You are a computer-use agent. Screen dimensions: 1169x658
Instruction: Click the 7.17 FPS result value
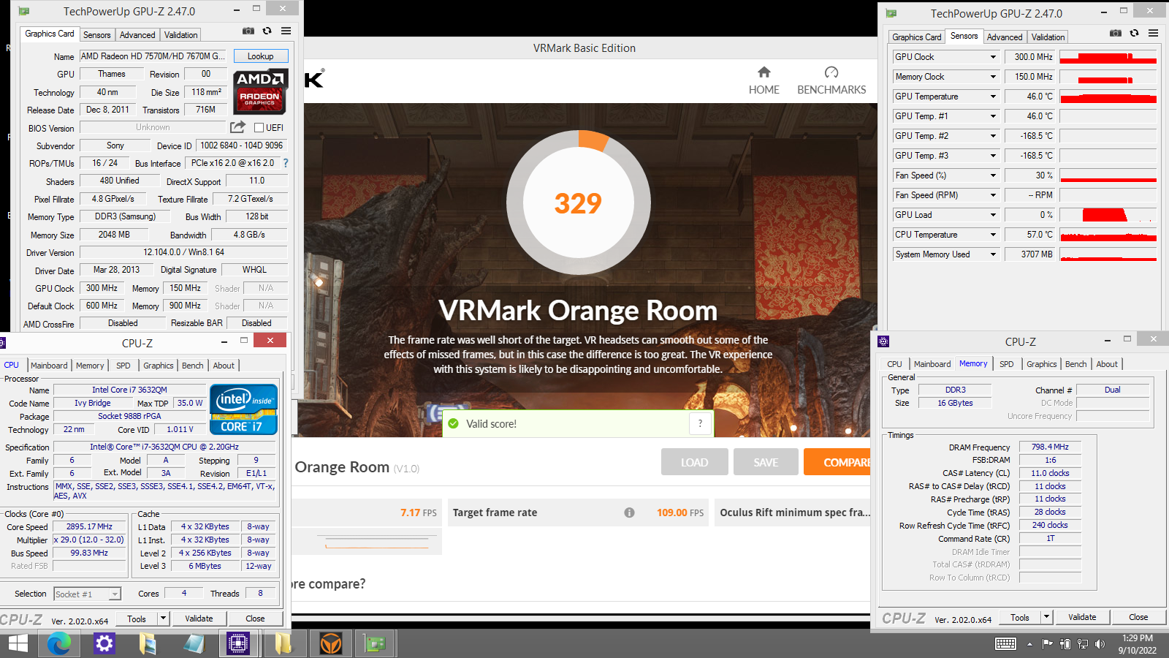[419, 513]
